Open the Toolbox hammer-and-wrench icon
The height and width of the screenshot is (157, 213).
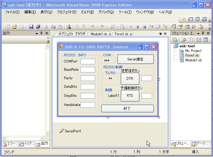(194, 27)
